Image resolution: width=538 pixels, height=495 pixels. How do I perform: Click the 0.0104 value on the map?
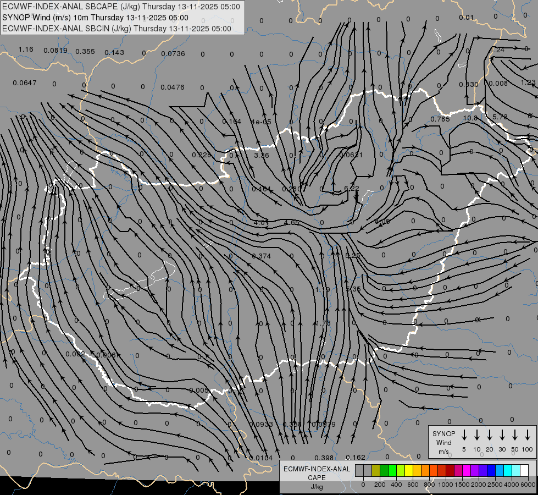point(261,458)
